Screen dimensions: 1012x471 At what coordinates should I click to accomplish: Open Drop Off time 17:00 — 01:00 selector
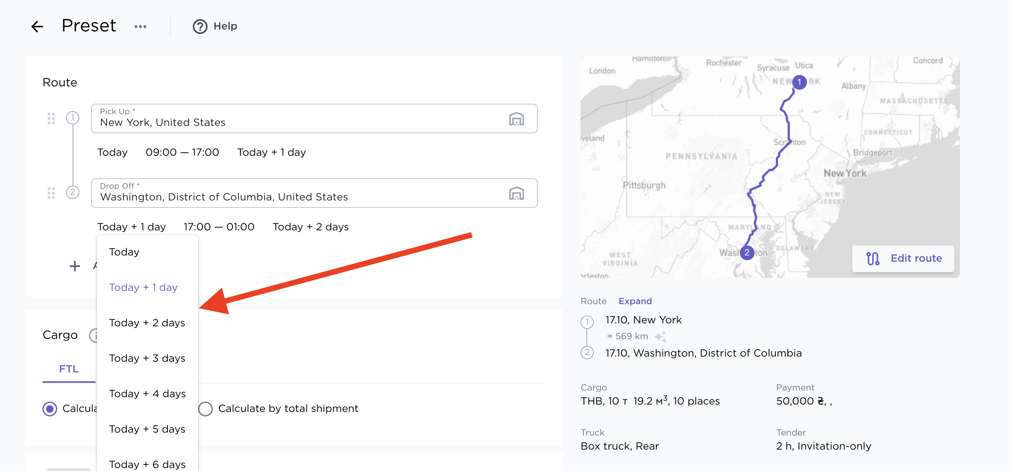(219, 227)
